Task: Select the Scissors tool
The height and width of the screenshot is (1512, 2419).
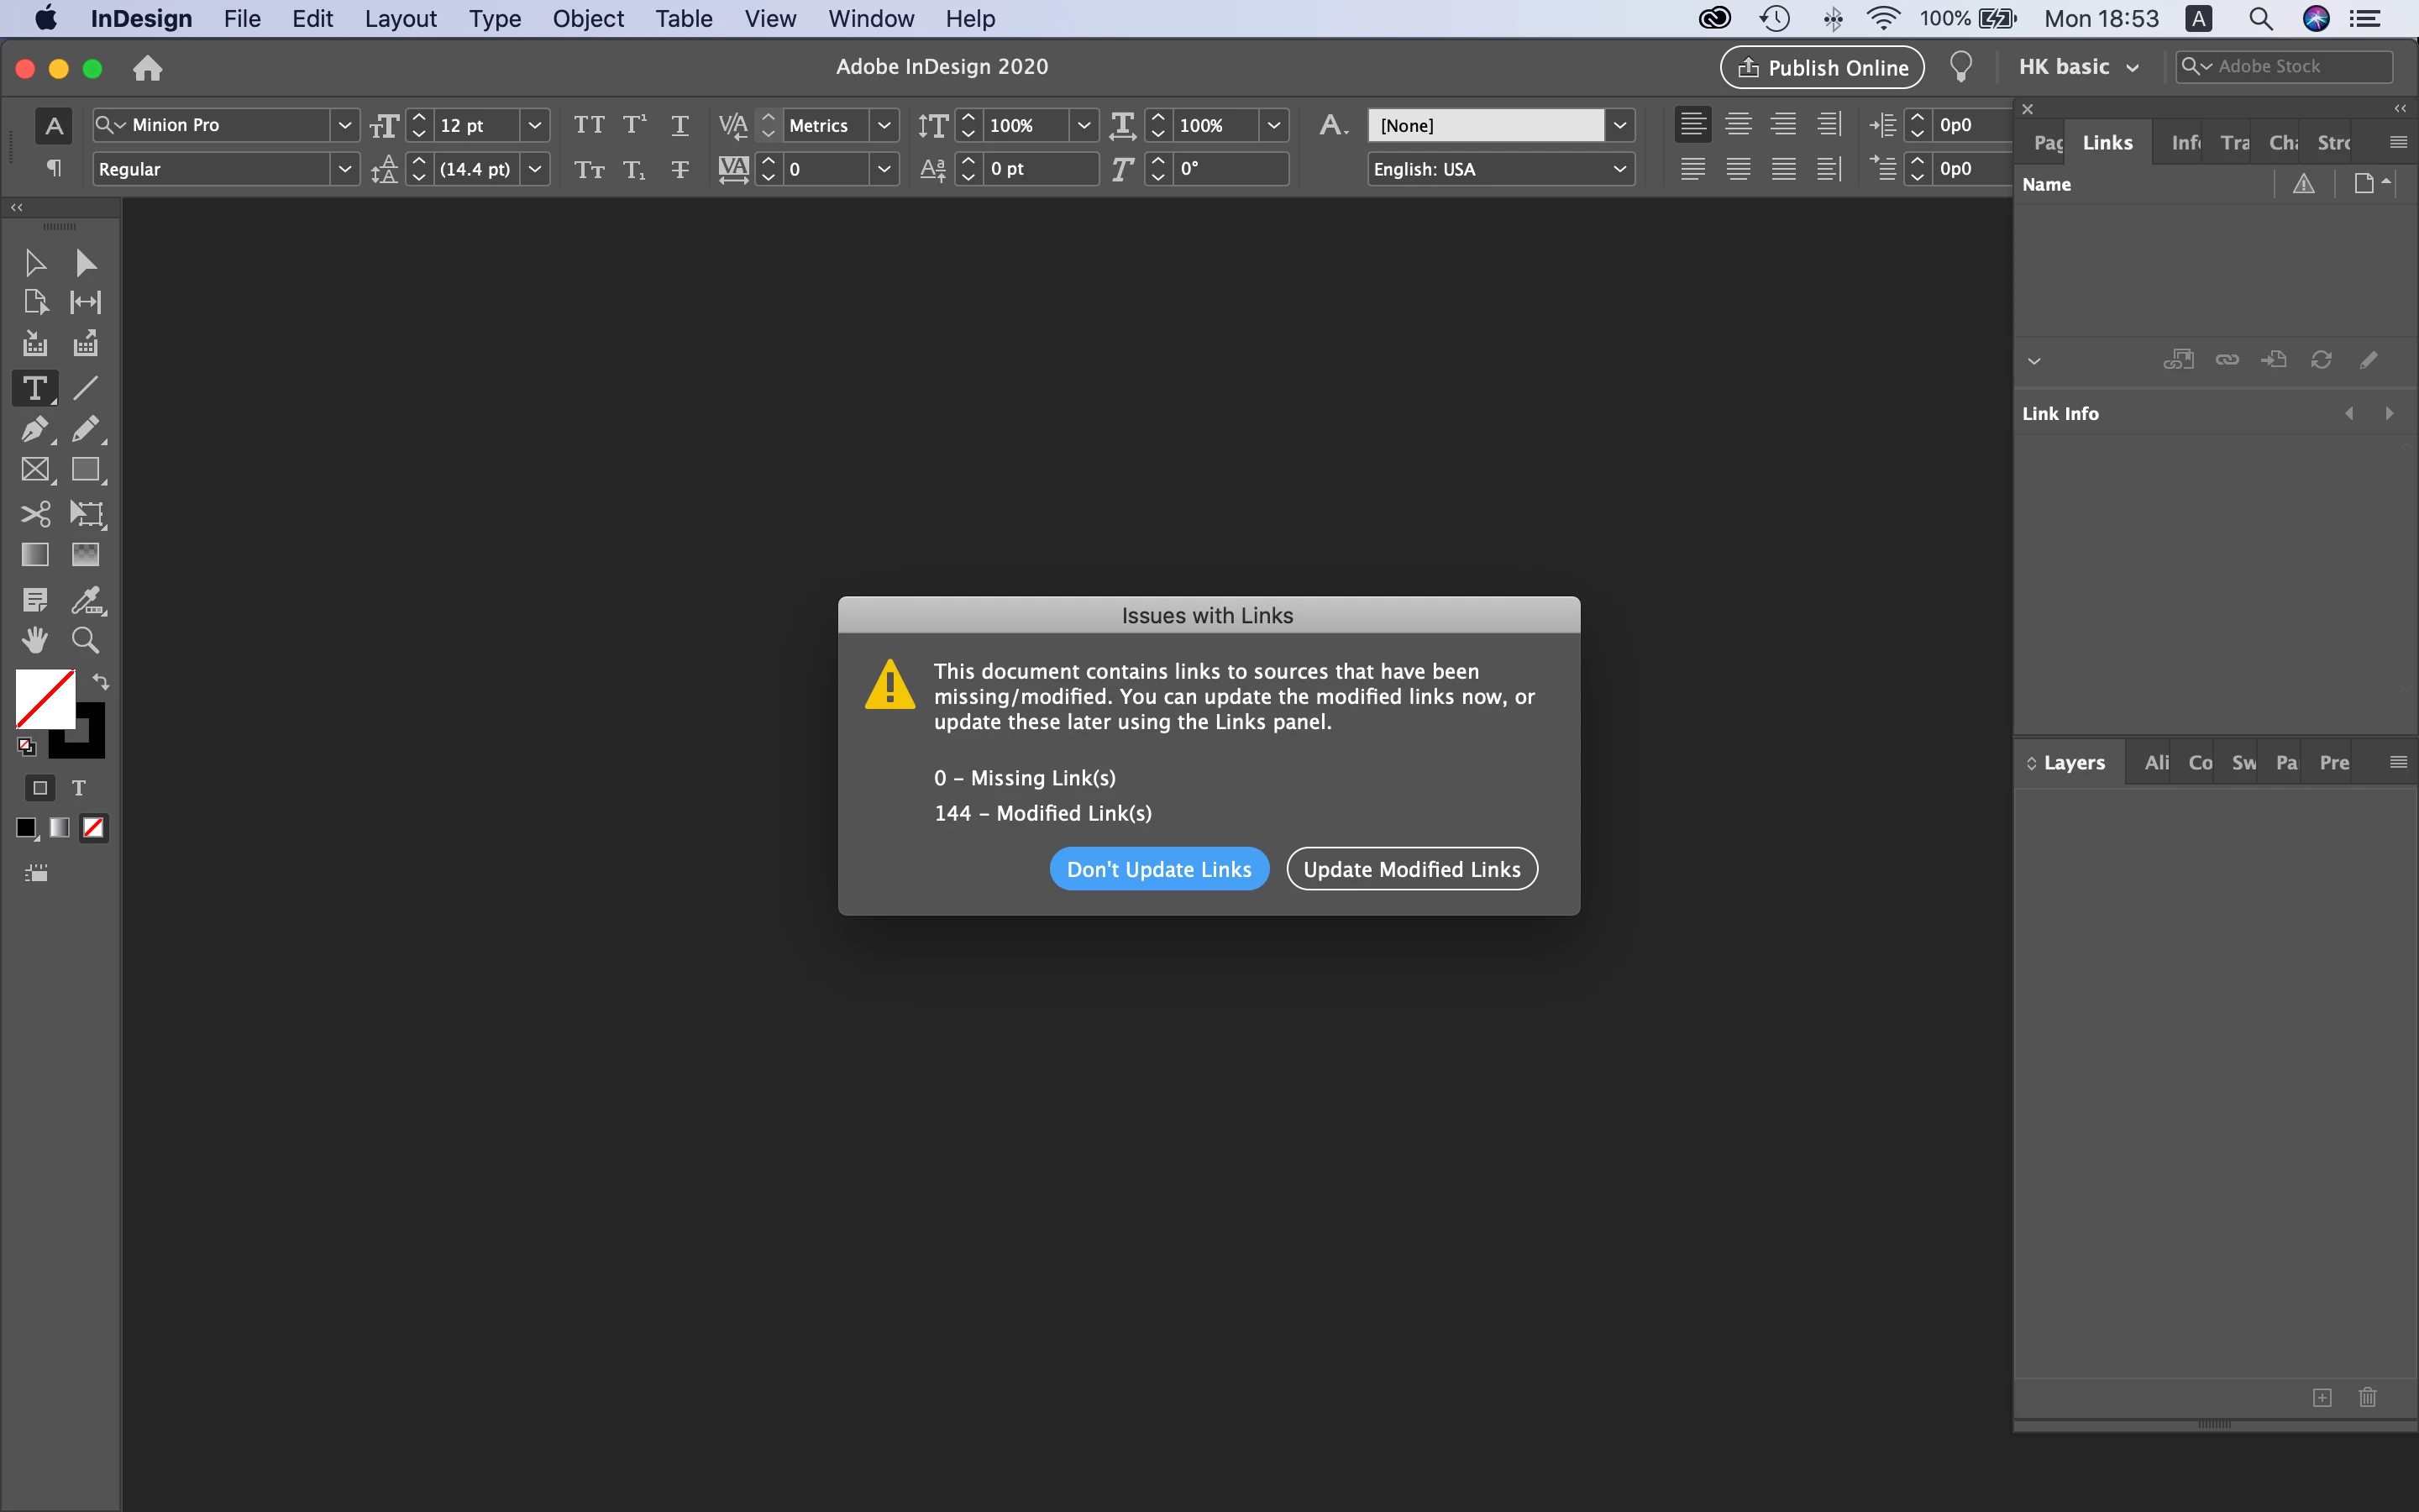Action: pos(35,514)
